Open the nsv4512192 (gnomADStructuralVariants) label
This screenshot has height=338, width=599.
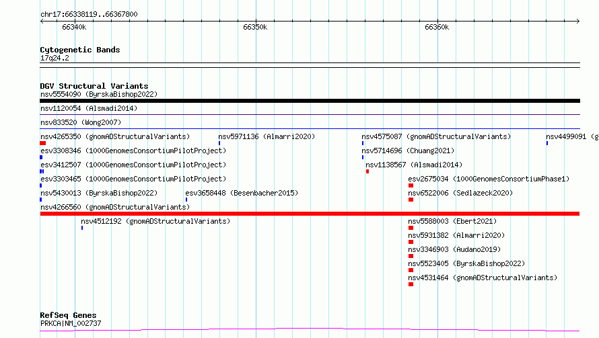(155, 221)
